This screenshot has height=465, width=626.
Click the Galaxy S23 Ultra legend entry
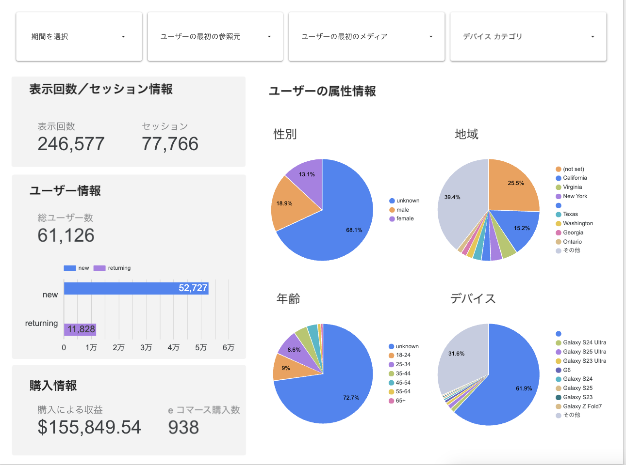[581, 361]
